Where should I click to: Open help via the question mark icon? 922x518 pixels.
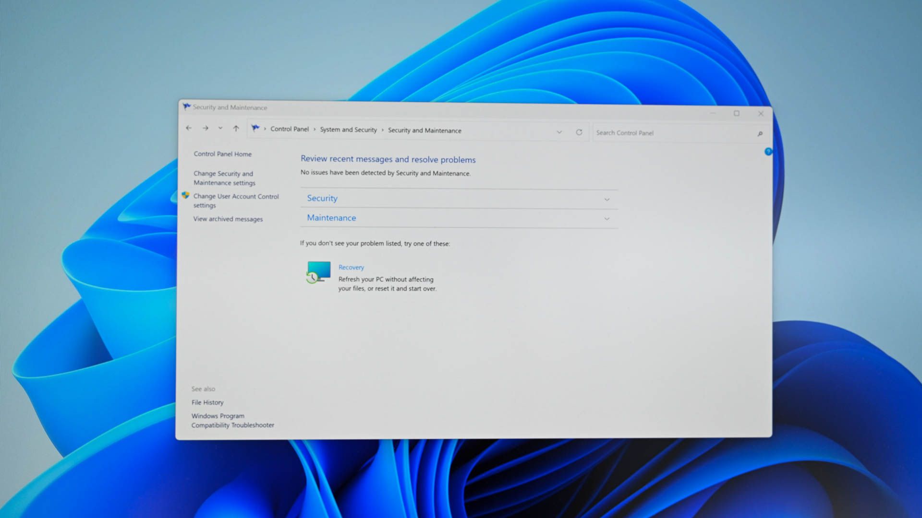[x=769, y=152]
